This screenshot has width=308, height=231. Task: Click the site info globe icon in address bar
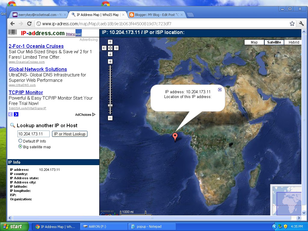click(39, 24)
